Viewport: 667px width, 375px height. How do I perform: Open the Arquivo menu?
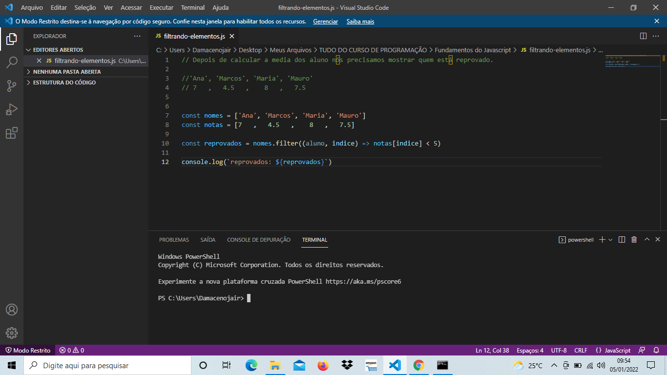tap(32, 7)
